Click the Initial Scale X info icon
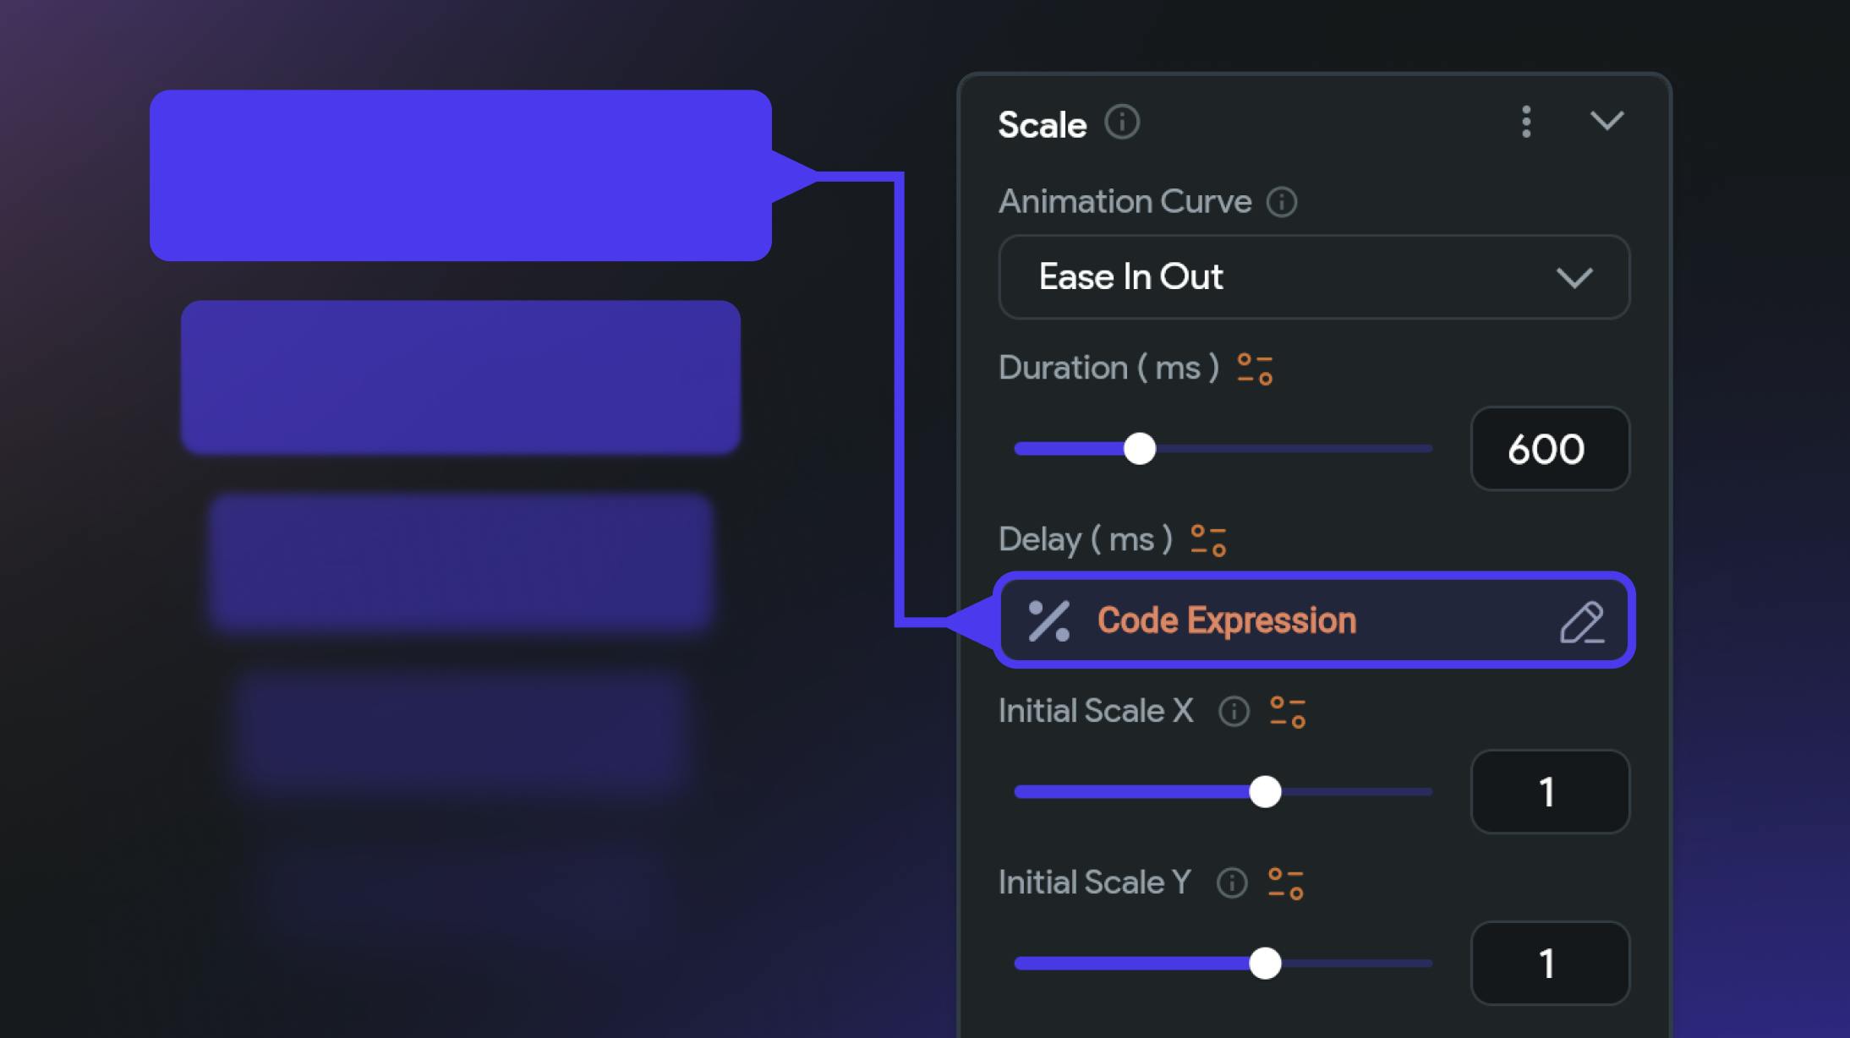Image resolution: width=1850 pixels, height=1038 pixels. pyautogui.click(x=1234, y=712)
